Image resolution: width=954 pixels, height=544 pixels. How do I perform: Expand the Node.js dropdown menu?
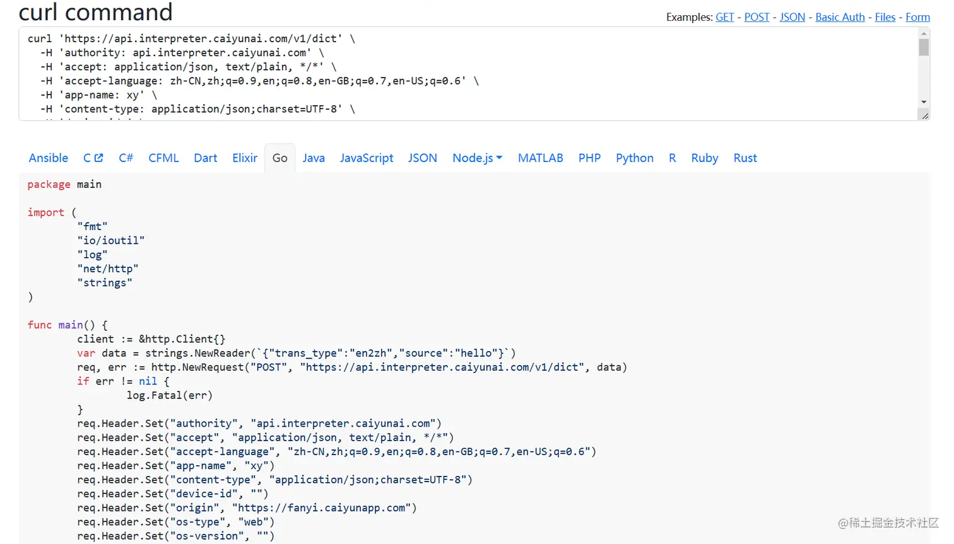(x=477, y=158)
